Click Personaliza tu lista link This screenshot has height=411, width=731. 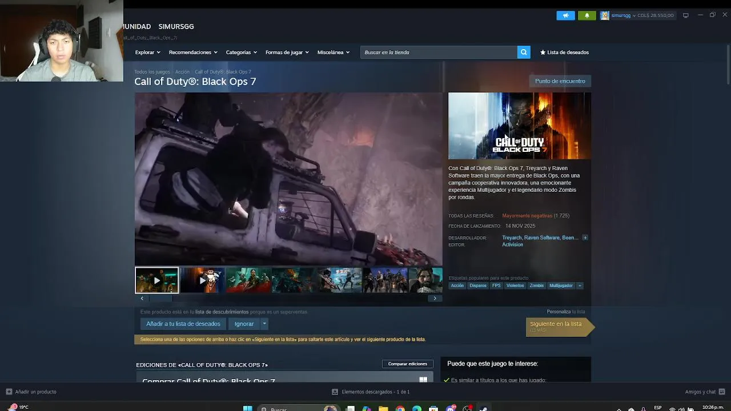565,312
